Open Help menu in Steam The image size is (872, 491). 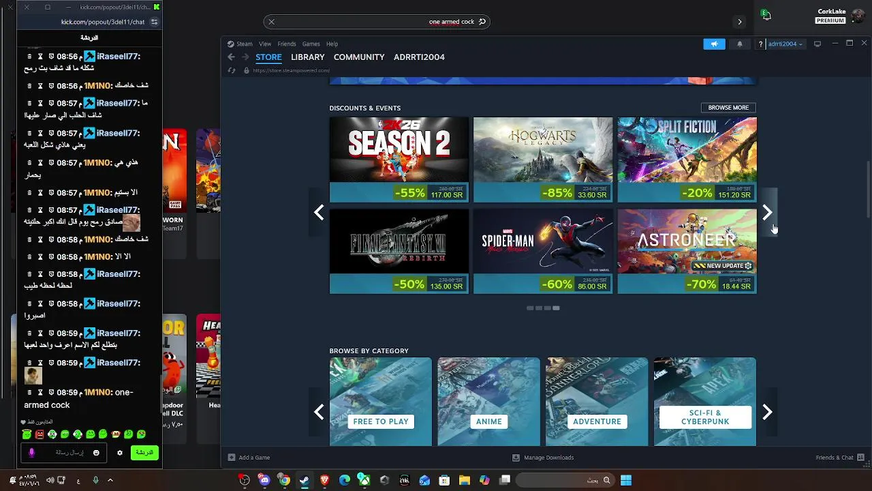pyautogui.click(x=332, y=44)
